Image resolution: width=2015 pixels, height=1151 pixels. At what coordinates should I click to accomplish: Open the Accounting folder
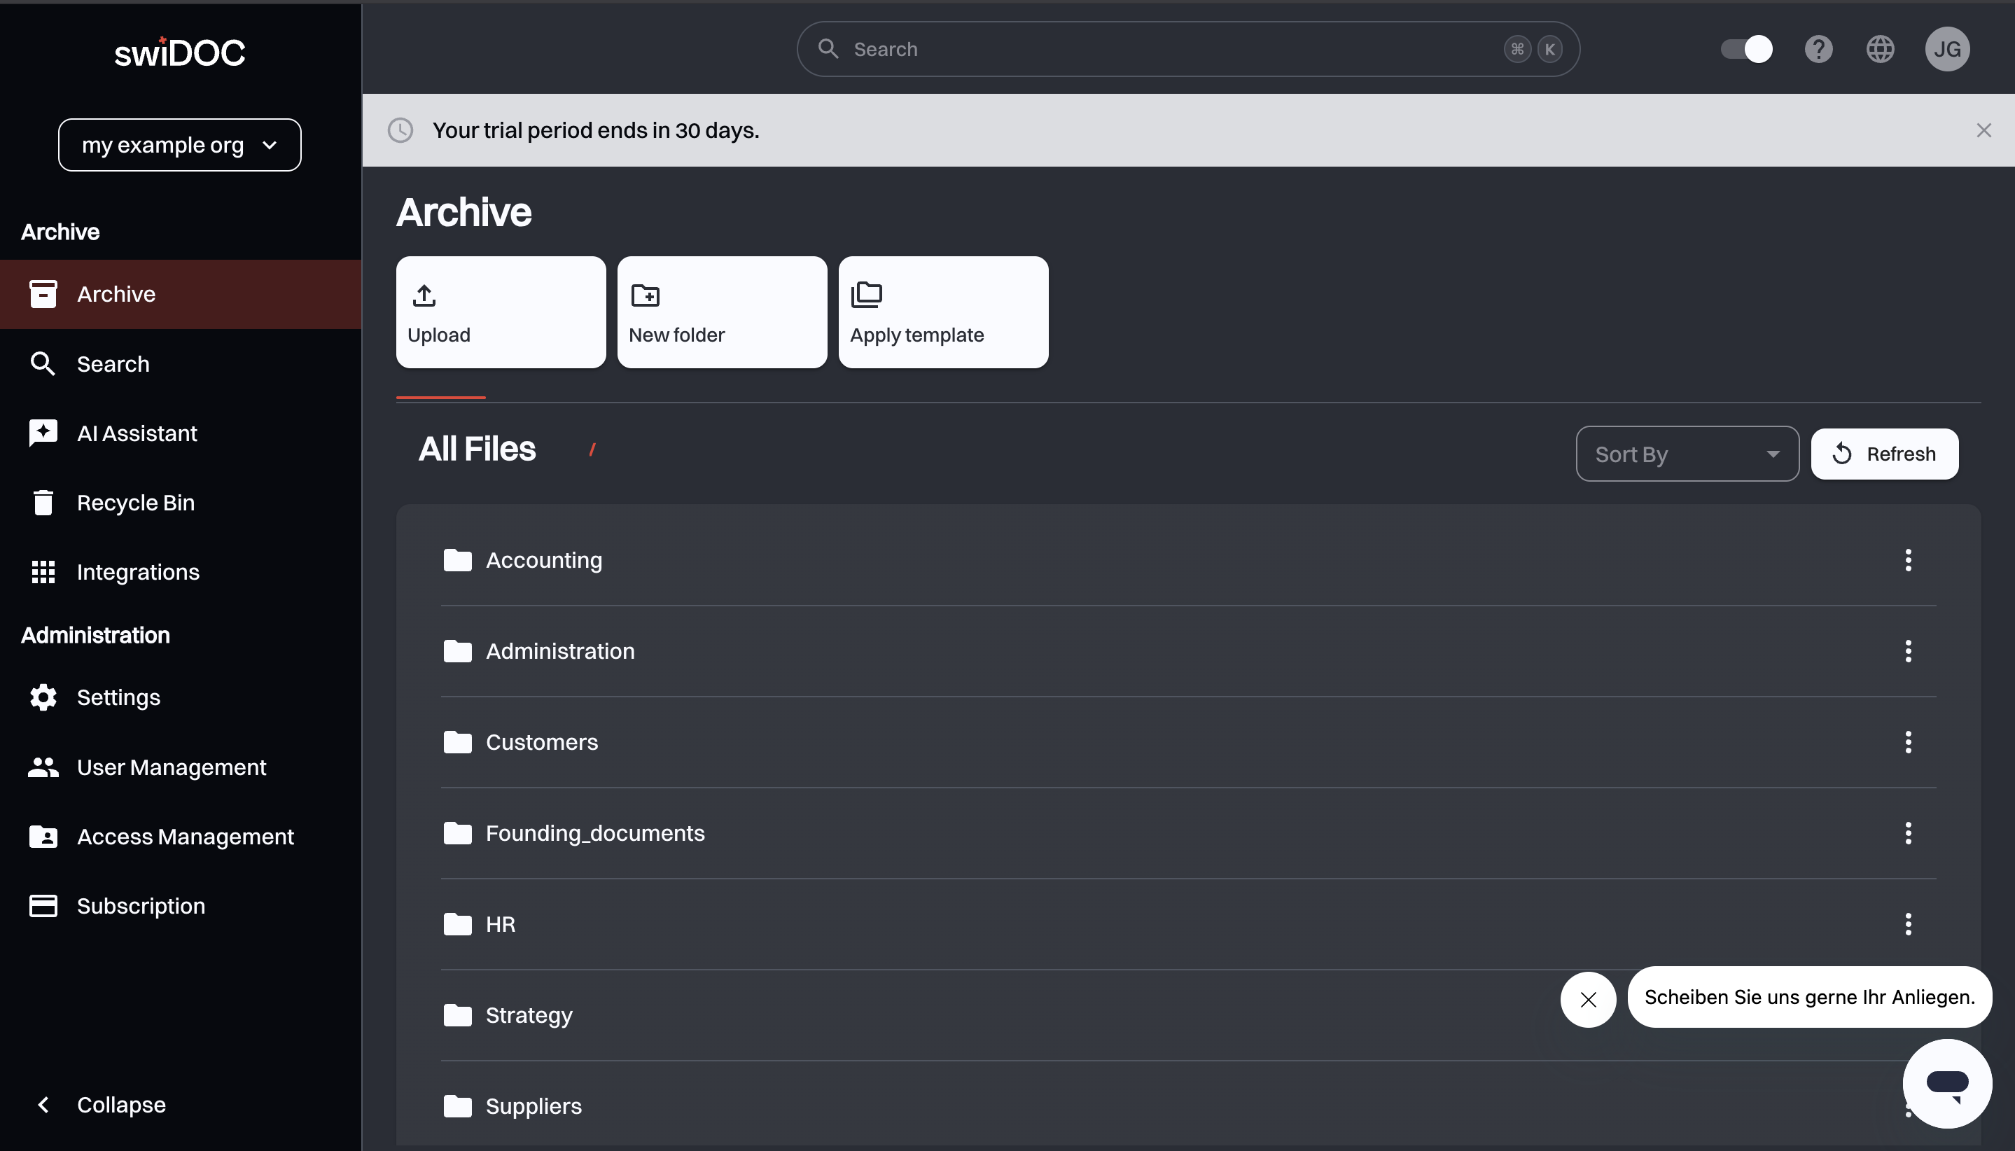[x=1188, y=559]
